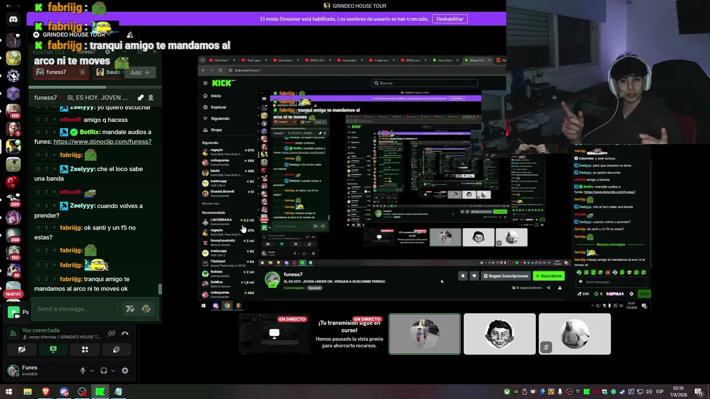Image resolution: width=710 pixels, height=399 pixels.
Task: Open Steam tray icon
Action: click(x=622, y=392)
